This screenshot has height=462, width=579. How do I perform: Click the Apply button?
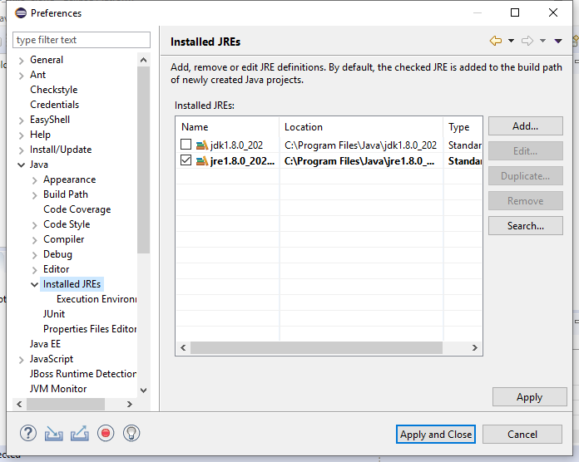click(530, 397)
